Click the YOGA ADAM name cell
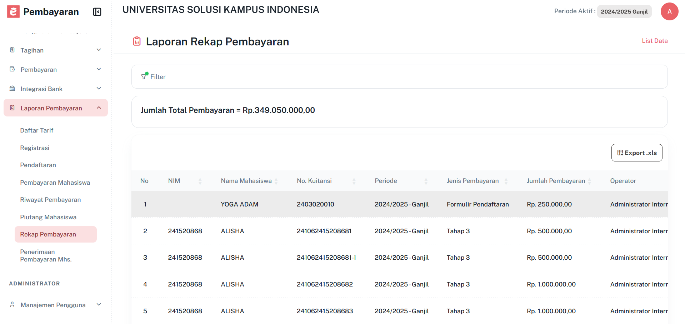685x324 pixels. point(240,204)
